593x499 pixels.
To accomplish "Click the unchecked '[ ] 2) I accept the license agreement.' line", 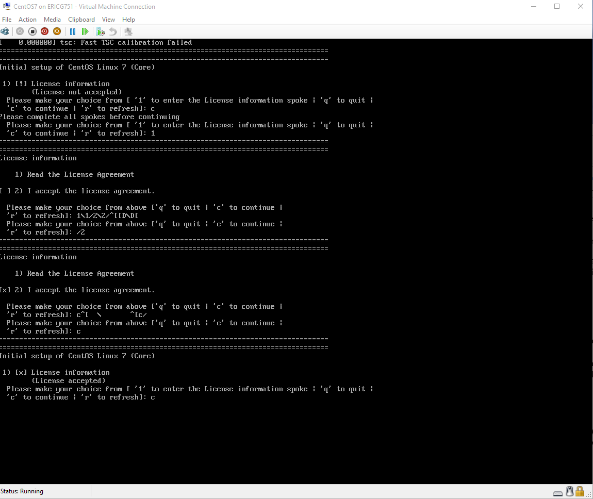I will point(77,191).
